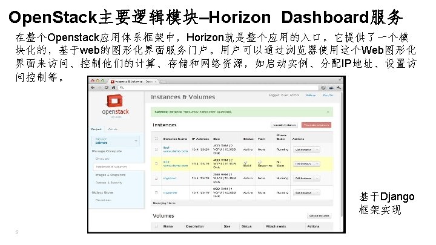Screen dimensions: 436x245
Task: Open instance name link in highlighted Build row
Action: [176, 163]
